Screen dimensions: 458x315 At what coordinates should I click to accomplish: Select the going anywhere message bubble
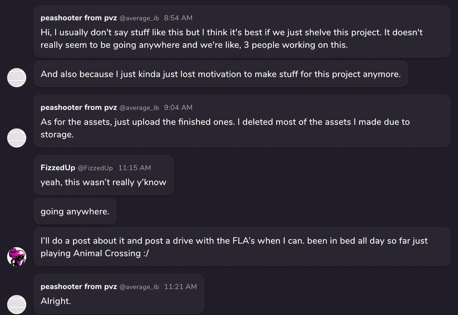[x=75, y=211]
